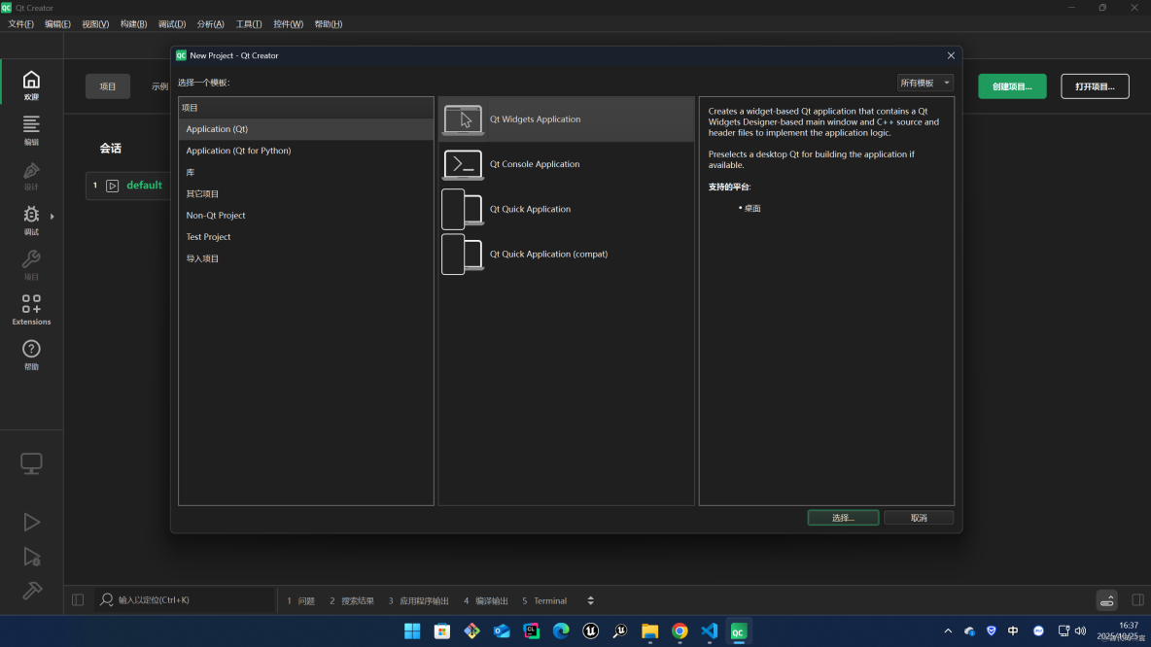
Task: Click the kit selector monitor icon
Action: click(31, 463)
